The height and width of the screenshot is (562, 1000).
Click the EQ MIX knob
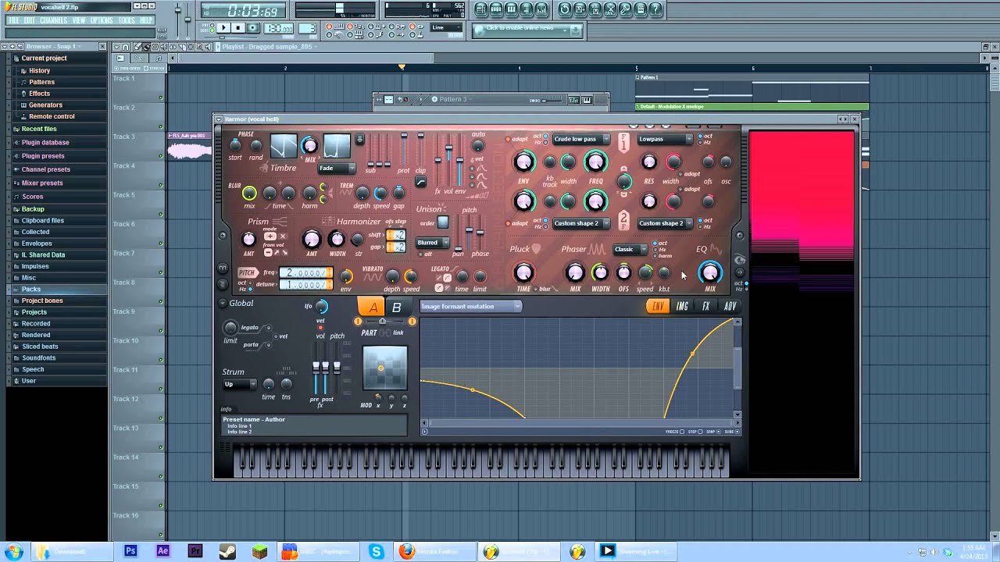pyautogui.click(x=710, y=272)
